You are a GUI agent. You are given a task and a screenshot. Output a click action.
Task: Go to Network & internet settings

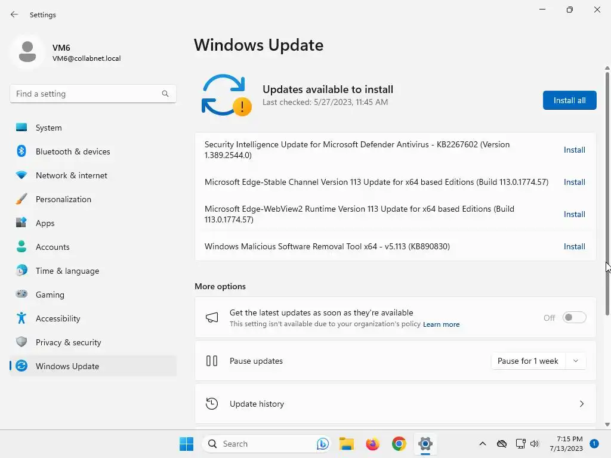point(92,175)
